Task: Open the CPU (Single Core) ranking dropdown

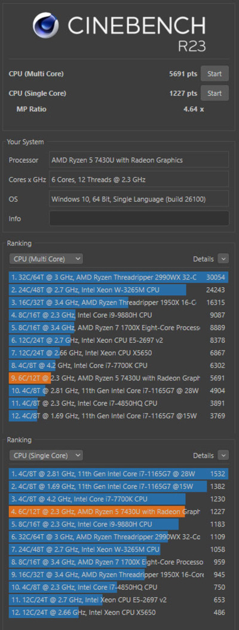Action: tap(46, 455)
